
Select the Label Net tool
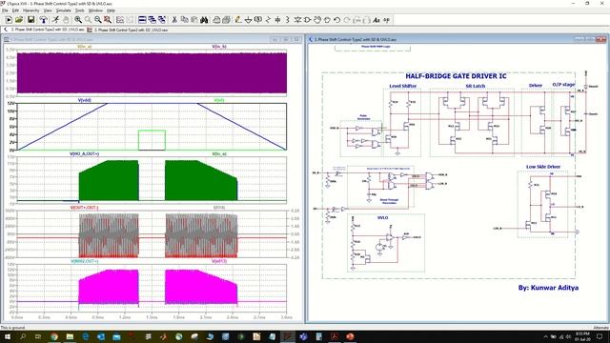point(258,20)
